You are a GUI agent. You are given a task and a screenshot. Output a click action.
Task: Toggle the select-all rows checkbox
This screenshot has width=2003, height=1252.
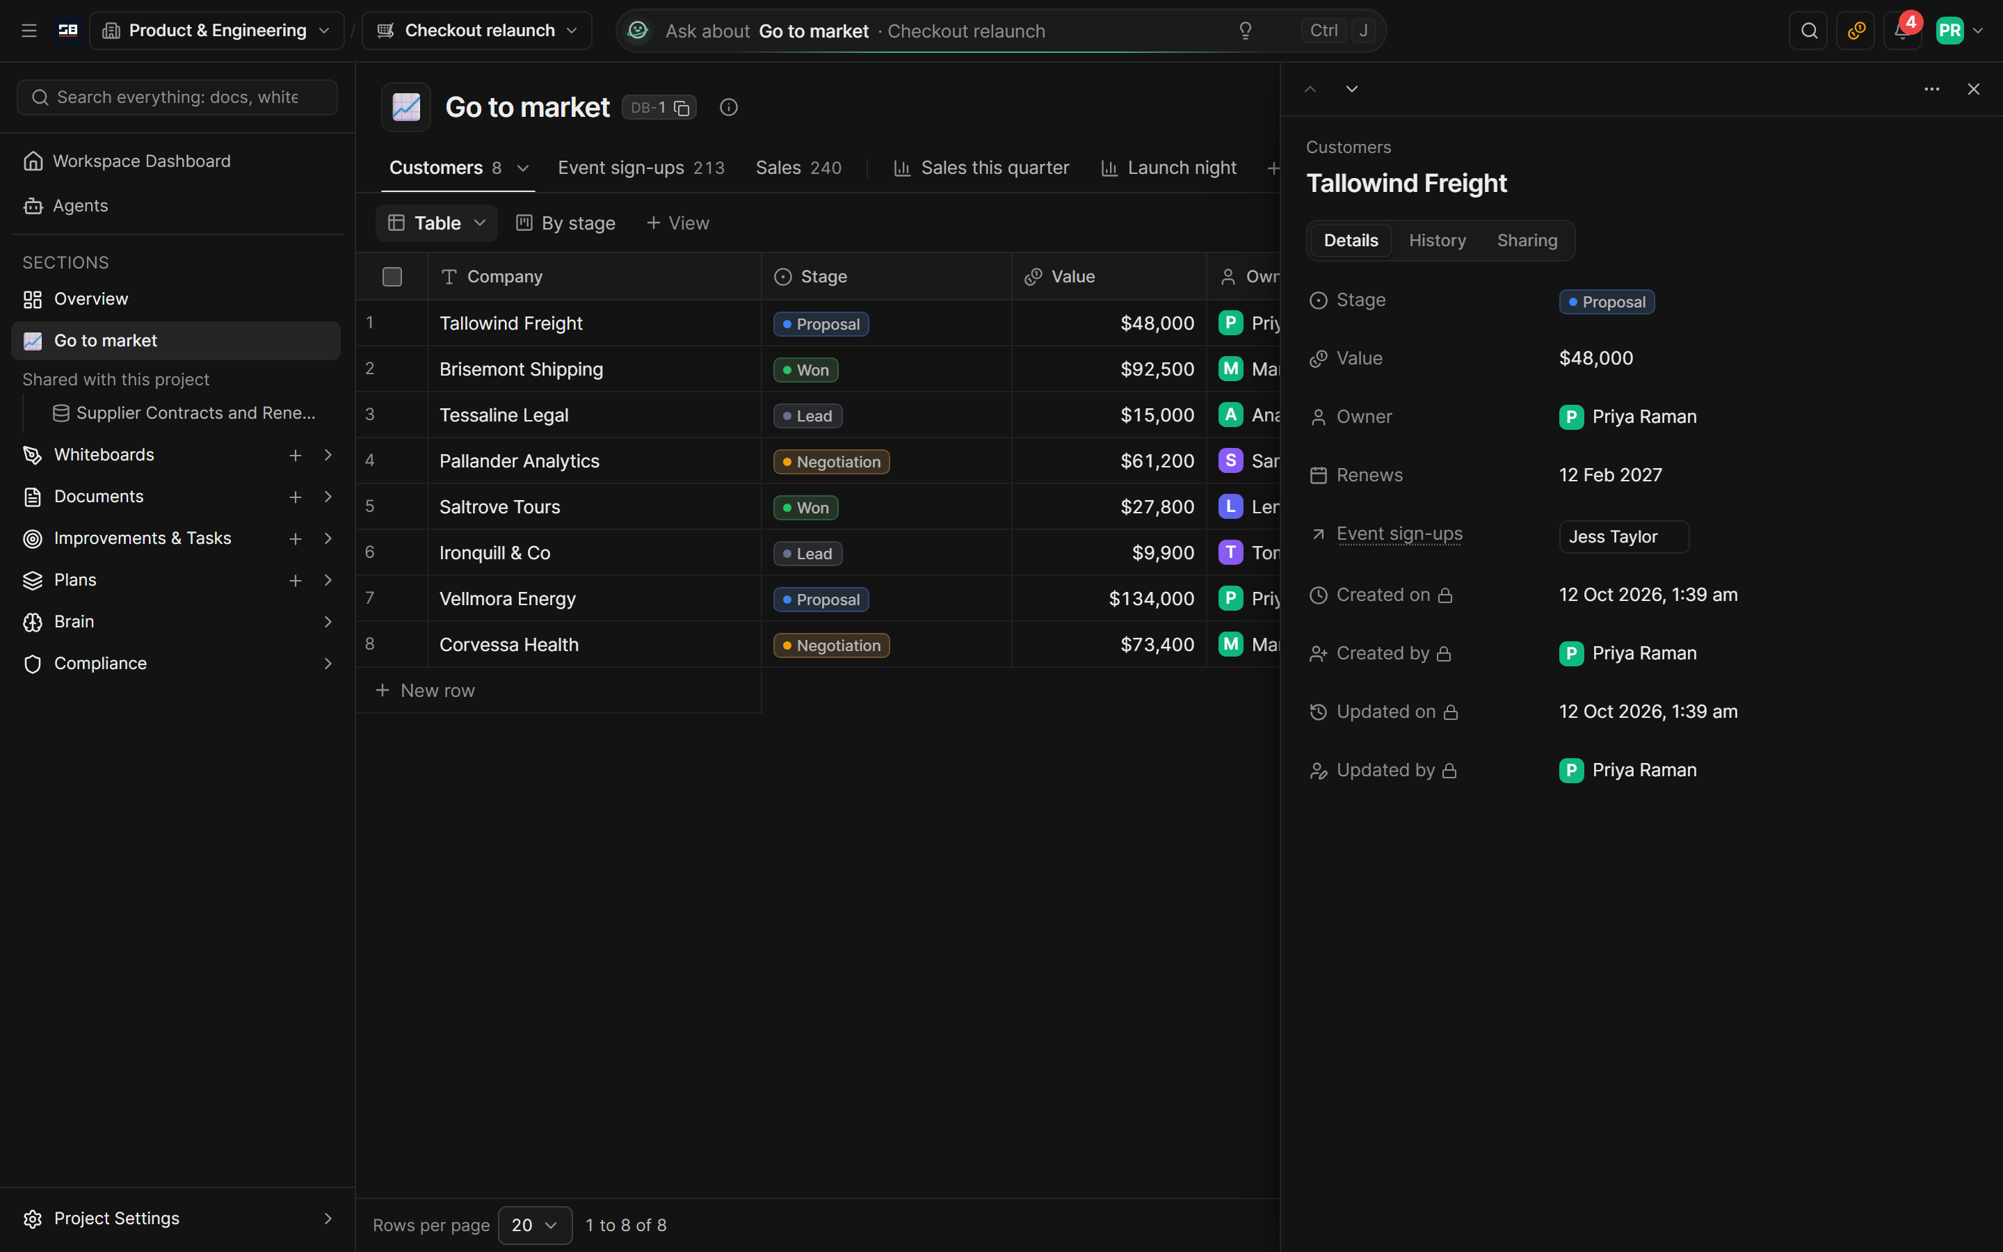[392, 277]
